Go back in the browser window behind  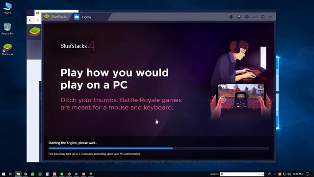30,20
